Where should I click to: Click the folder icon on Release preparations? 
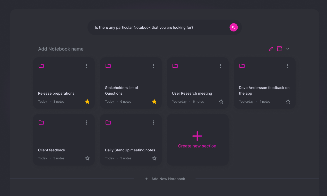[x=41, y=66]
